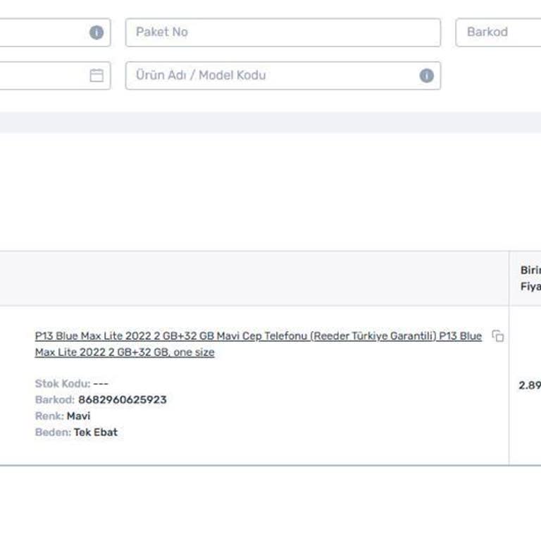Click the Barkod search field

pyautogui.click(x=498, y=32)
